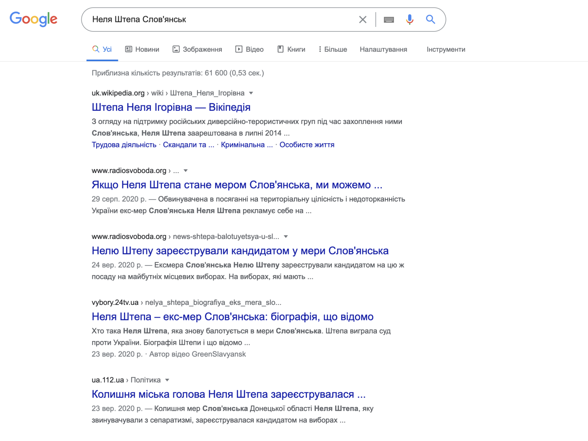Viewport: 588px width, 441px height.
Task: Expand dropdown arrow next to news-shtepa-balotuyetsya result
Action: point(286,237)
